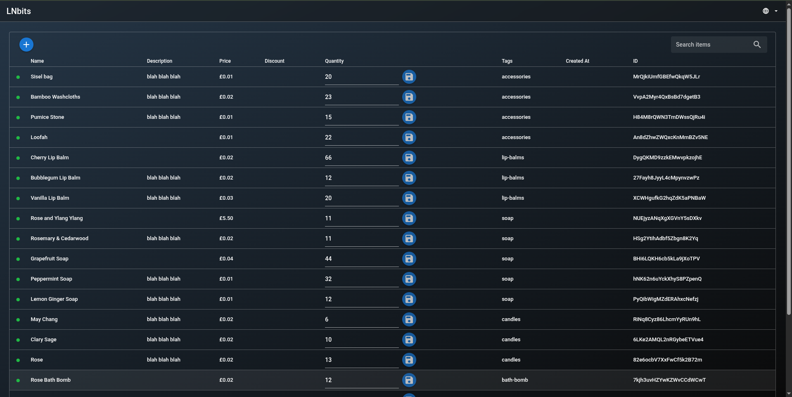Toggle availability of Pumice Stone

[18, 118]
